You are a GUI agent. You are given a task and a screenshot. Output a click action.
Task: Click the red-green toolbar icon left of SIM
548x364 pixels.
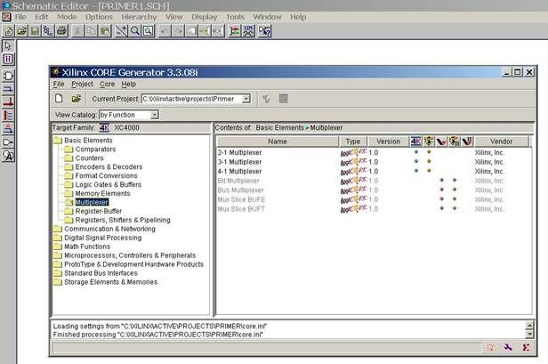pos(235,31)
